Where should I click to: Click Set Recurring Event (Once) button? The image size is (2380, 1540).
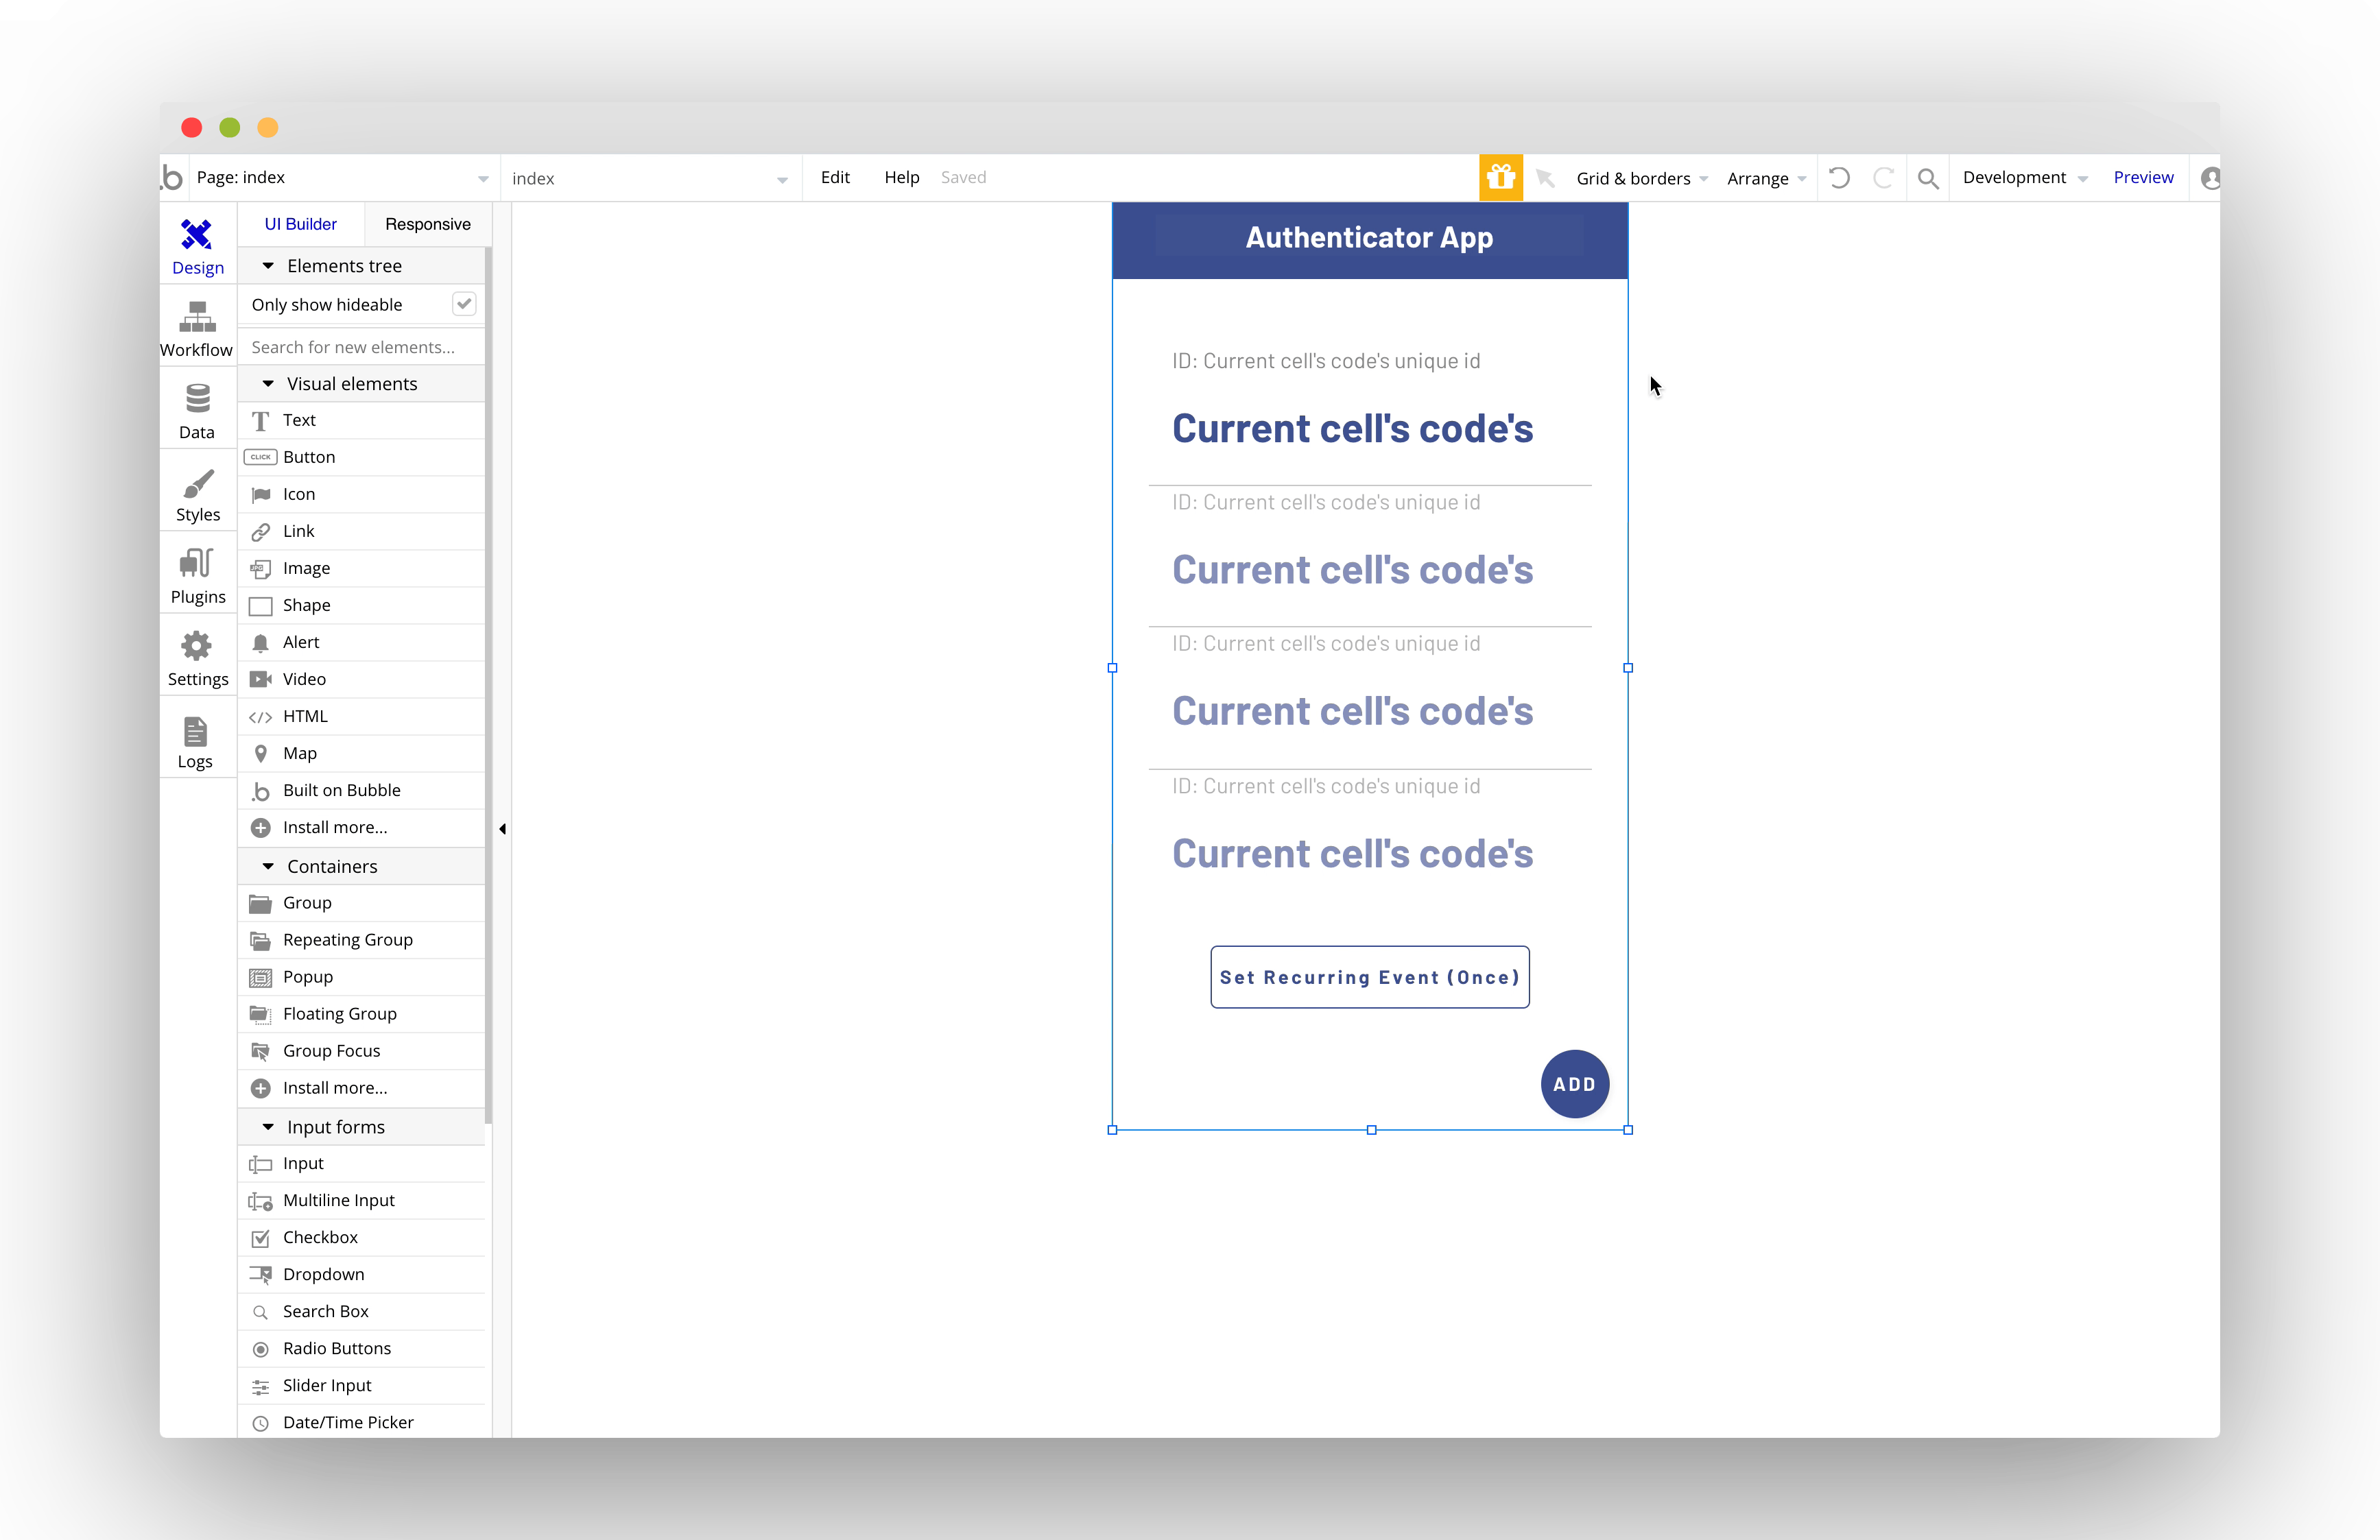click(x=1369, y=977)
